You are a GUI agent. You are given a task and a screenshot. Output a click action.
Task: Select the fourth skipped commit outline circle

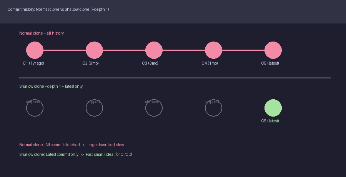(x=213, y=108)
